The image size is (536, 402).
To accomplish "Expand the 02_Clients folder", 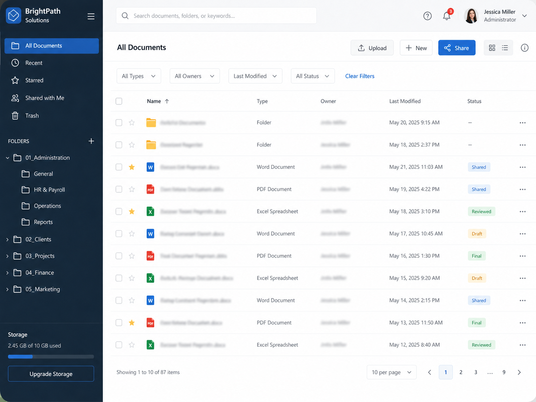I will point(7,239).
